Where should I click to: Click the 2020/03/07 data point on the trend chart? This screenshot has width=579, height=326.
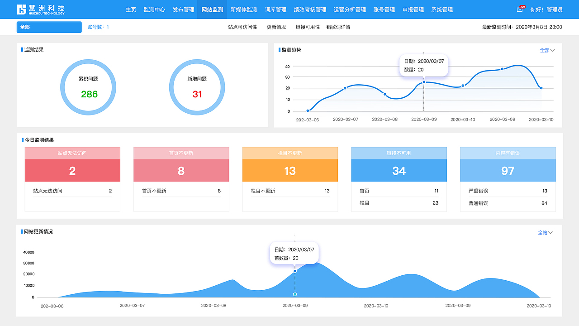click(x=424, y=82)
